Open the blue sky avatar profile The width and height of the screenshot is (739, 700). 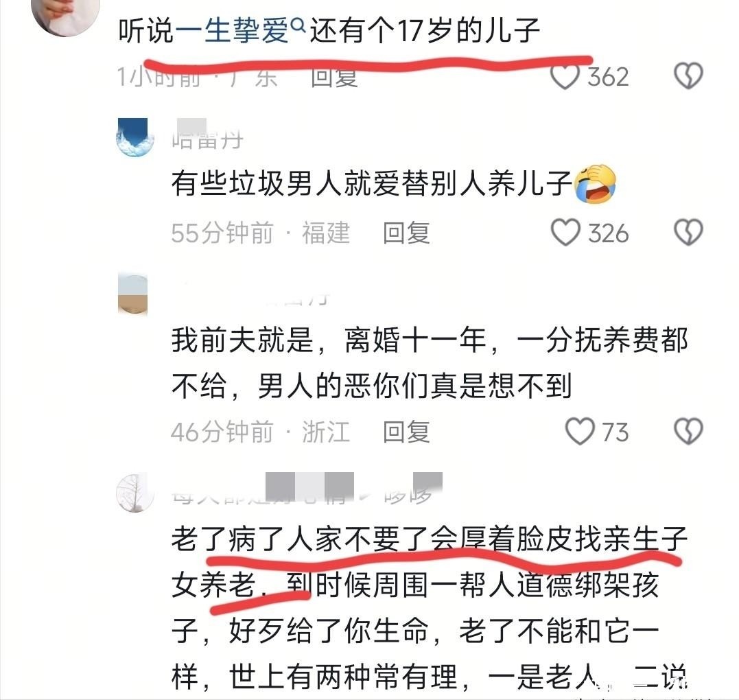134,137
